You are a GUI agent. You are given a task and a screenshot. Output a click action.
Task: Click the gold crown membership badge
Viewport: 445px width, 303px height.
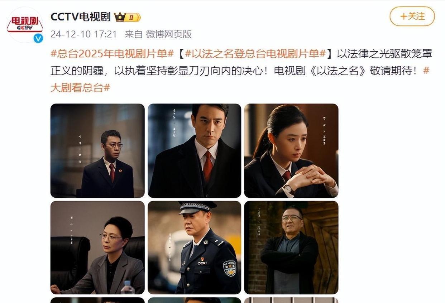click(127, 17)
